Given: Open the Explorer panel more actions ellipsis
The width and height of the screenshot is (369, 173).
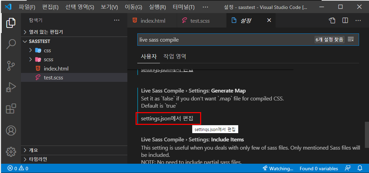Looking at the screenshot, I should pos(117,20).
